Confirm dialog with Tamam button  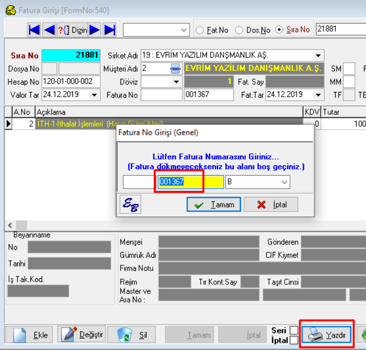pos(214,205)
